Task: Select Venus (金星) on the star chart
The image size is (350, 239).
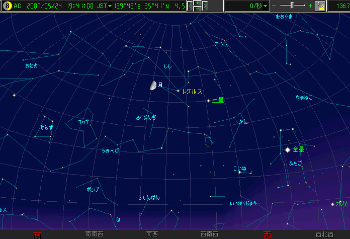Action: (x=288, y=150)
